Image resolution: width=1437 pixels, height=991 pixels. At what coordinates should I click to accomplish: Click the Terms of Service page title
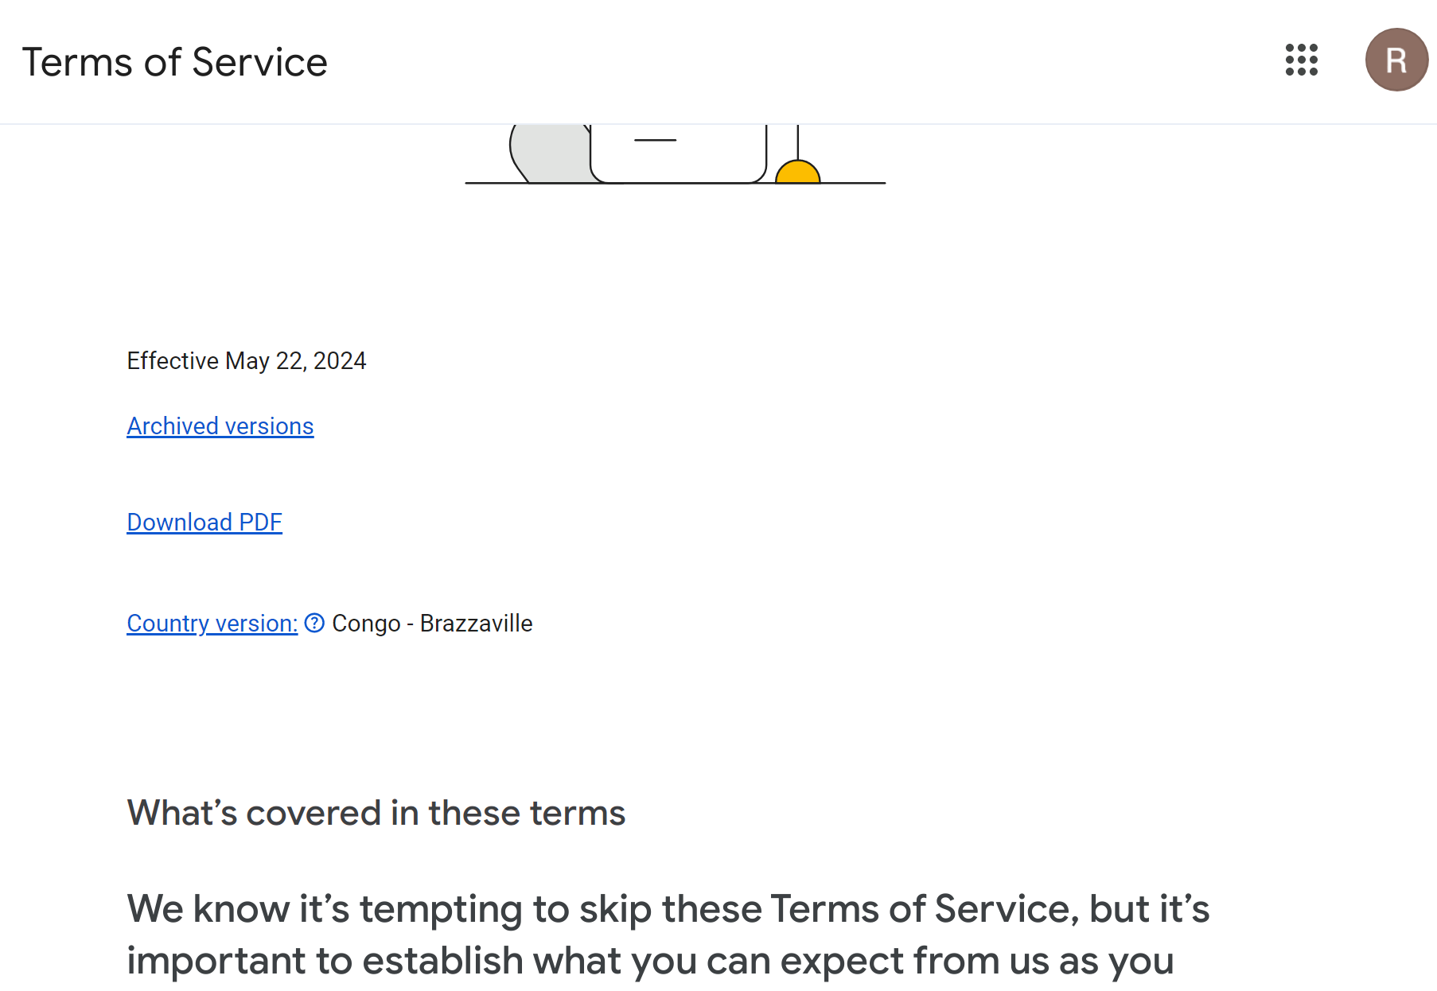click(x=175, y=62)
